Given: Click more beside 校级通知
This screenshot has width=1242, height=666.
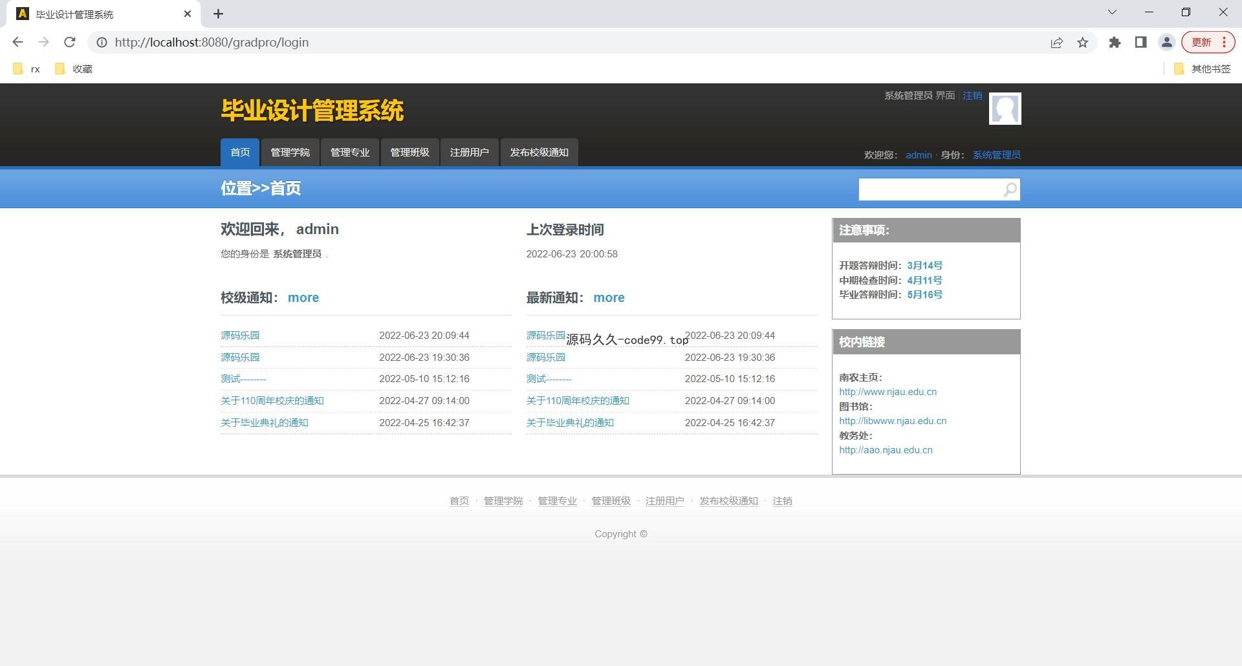Looking at the screenshot, I should [x=303, y=297].
